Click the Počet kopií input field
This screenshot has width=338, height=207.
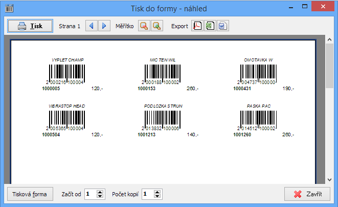point(148,194)
